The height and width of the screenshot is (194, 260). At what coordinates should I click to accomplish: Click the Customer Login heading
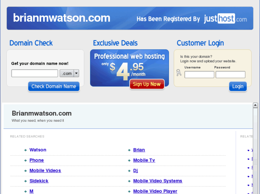(200, 43)
